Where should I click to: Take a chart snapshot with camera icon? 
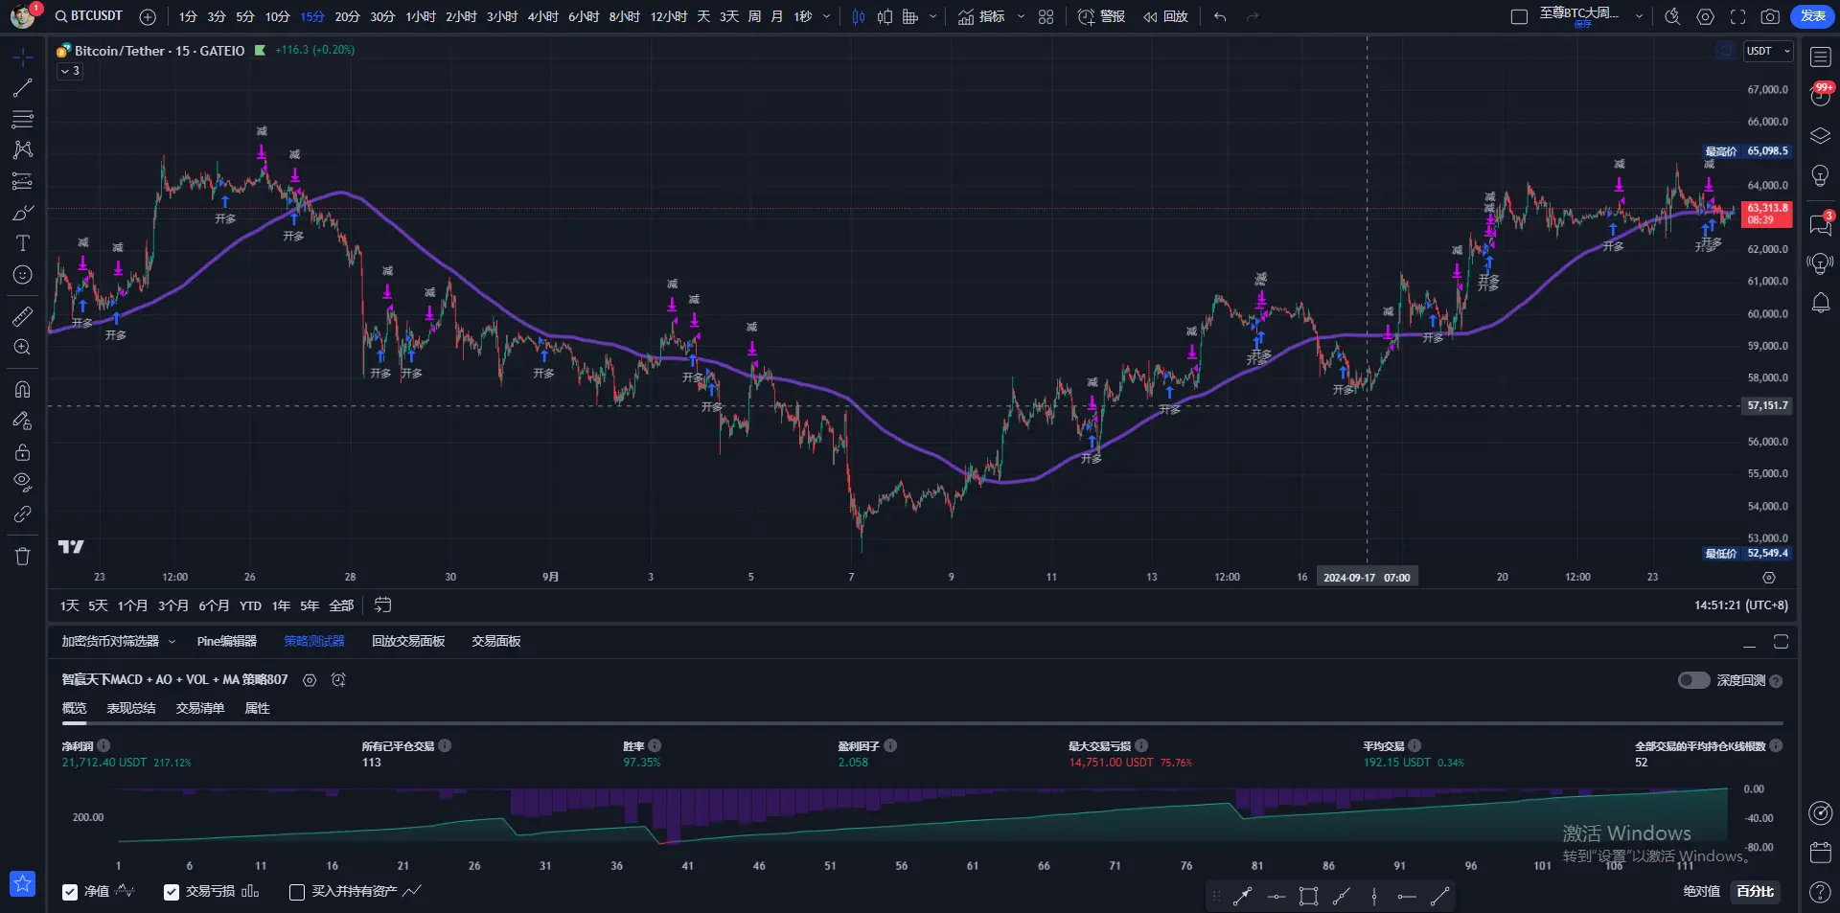(1770, 16)
